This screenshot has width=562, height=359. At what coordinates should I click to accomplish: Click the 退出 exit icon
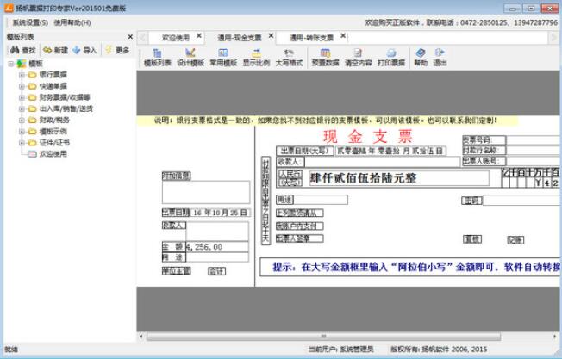coord(440,57)
